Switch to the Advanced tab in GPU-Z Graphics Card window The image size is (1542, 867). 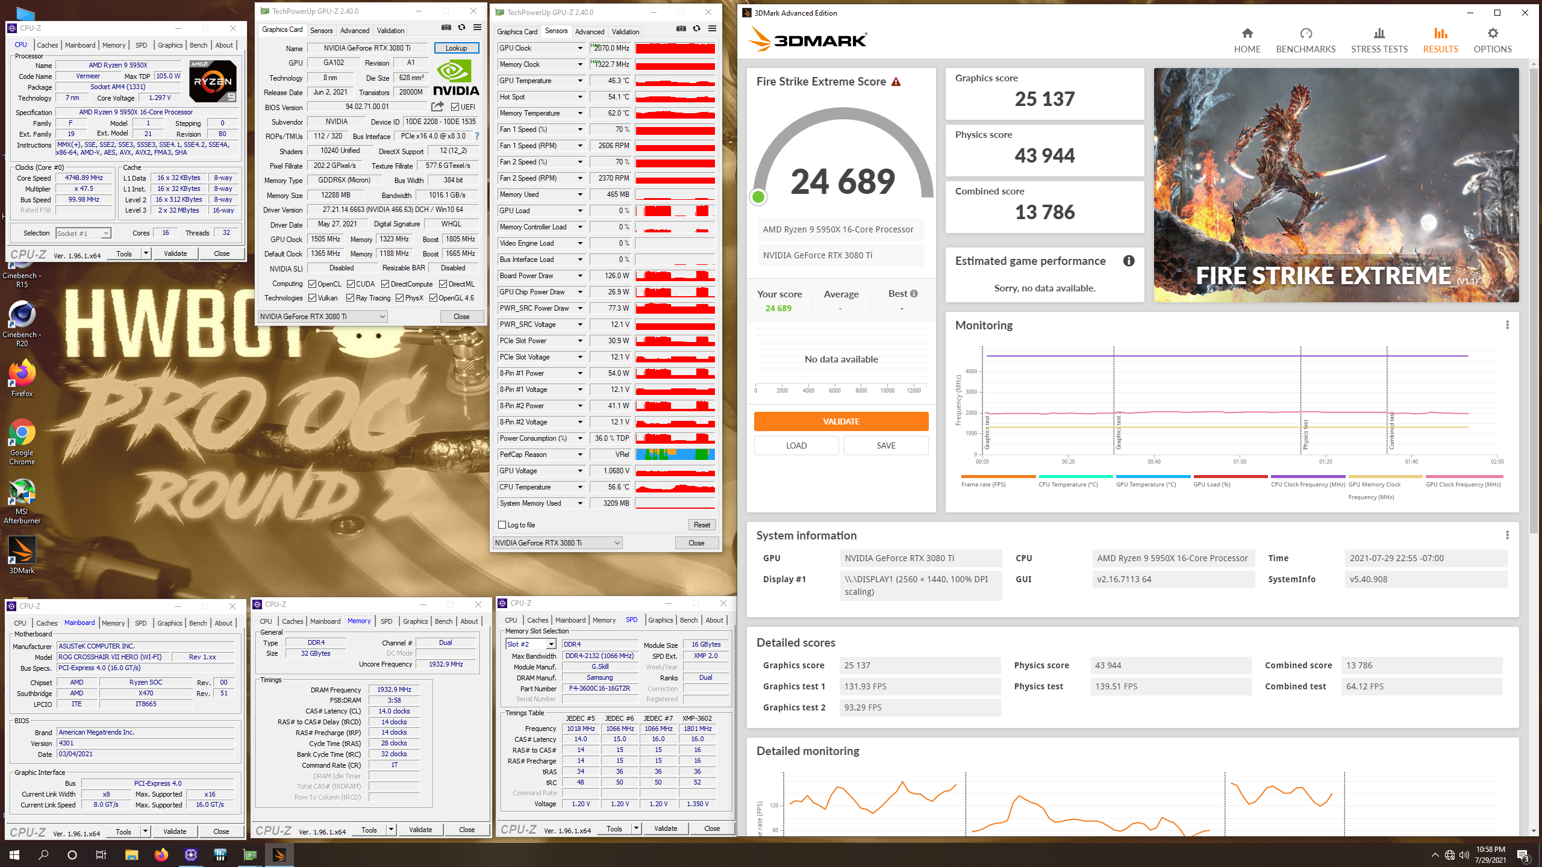pyautogui.click(x=355, y=31)
